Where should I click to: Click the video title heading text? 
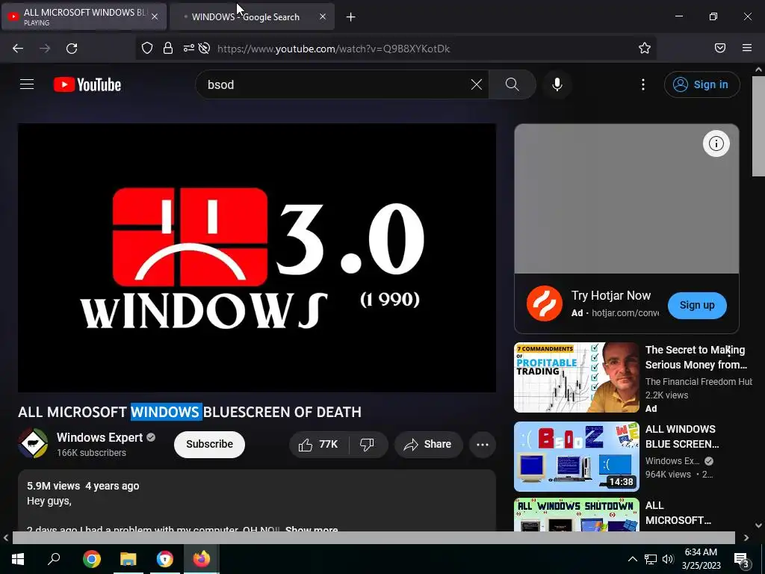coord(190,412)
